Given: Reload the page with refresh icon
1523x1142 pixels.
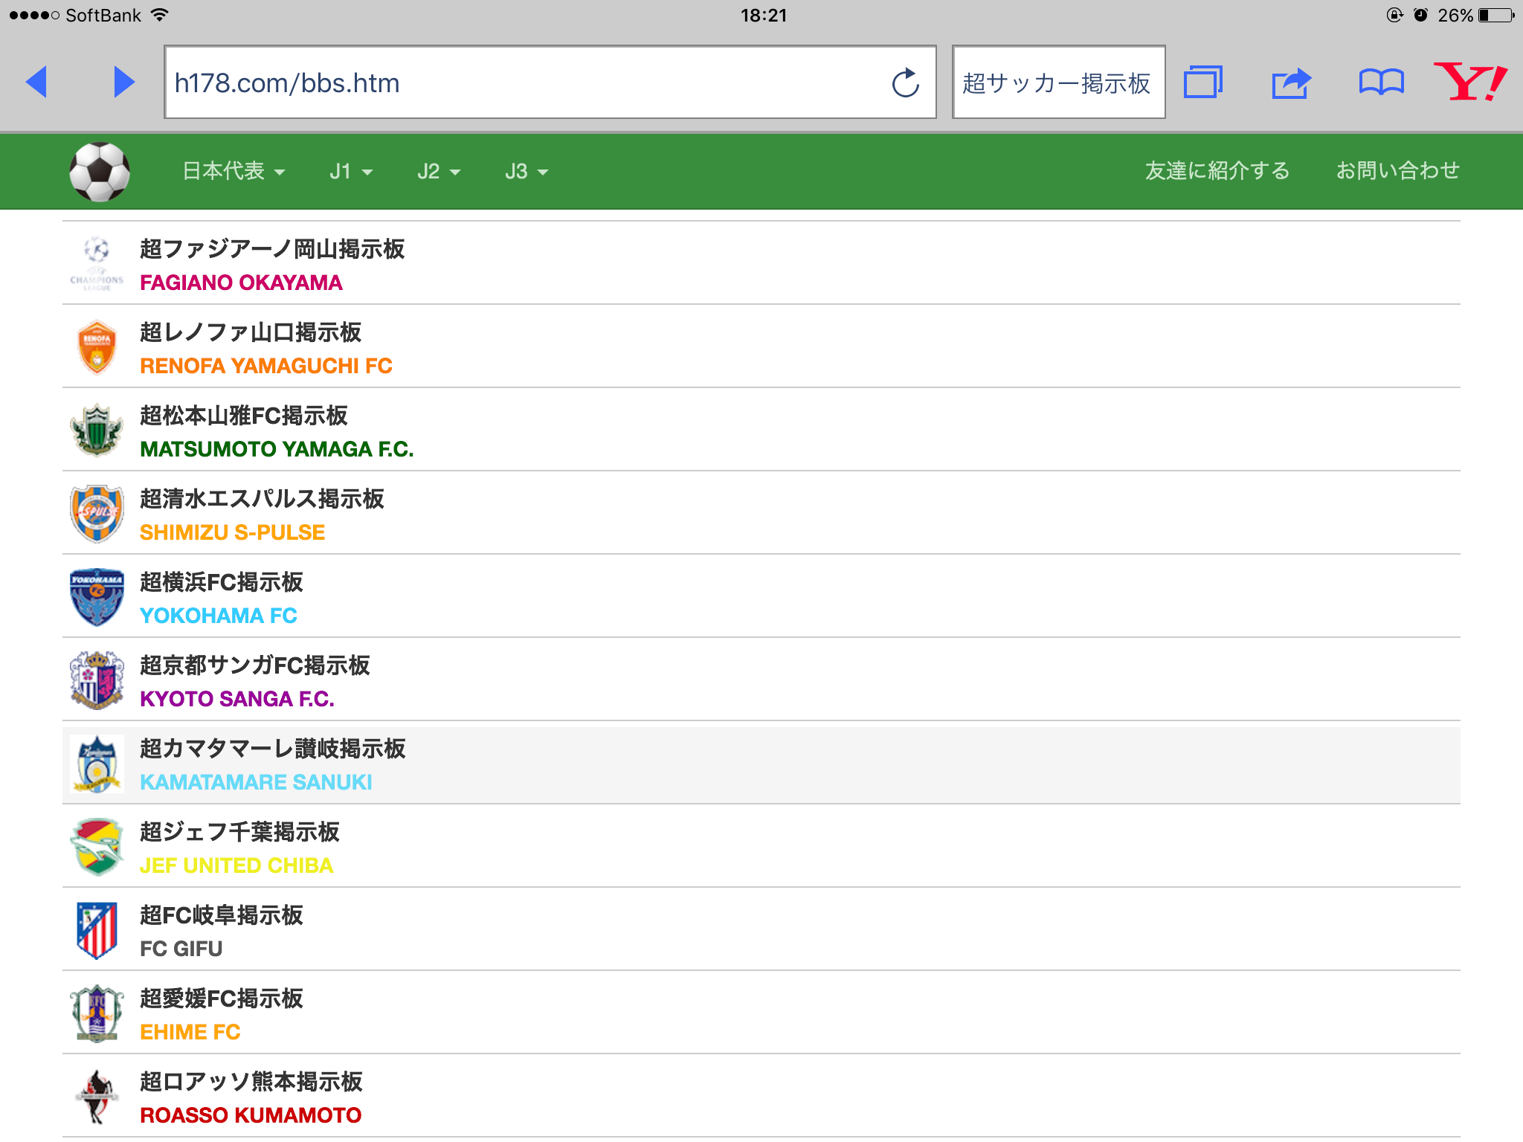Looking at the screenshot, I should (x=905, y=83).
